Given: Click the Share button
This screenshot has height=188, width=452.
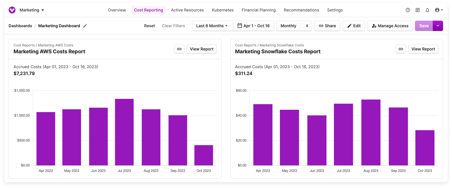Looking at the screenshot, I should pyautogui.click(x=327, y=26).
